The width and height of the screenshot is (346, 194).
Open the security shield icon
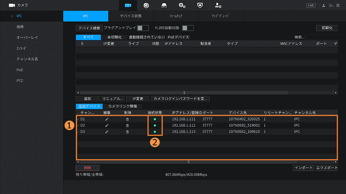(x=200, y=5)
